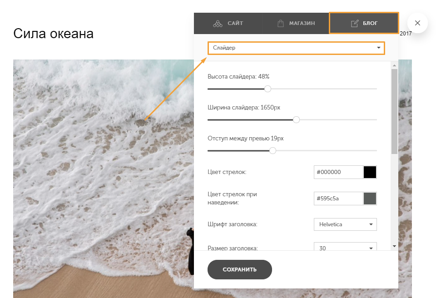Click the Отступ между превью slider handle
This screenshot has width=436, height=298.
tap(272, 150)
